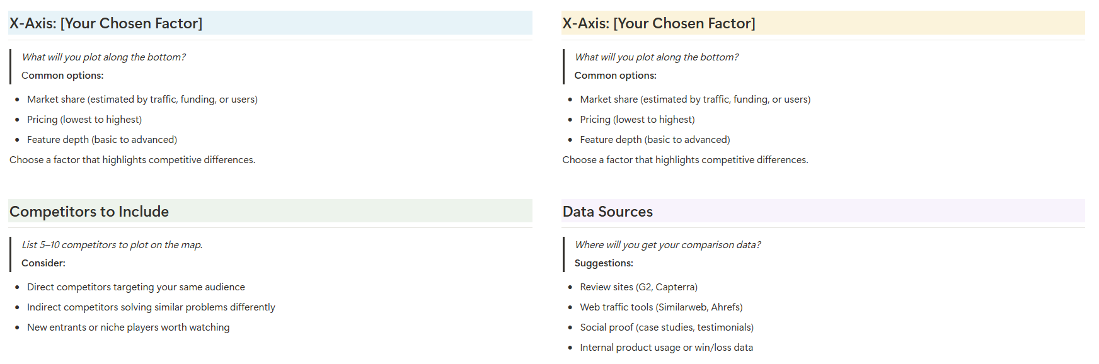Image resolution: width=1099 pixels, height=364 pixels.
Task: Click 'List 5–10 competitors to plot' quote
Action: pos(112,245)
